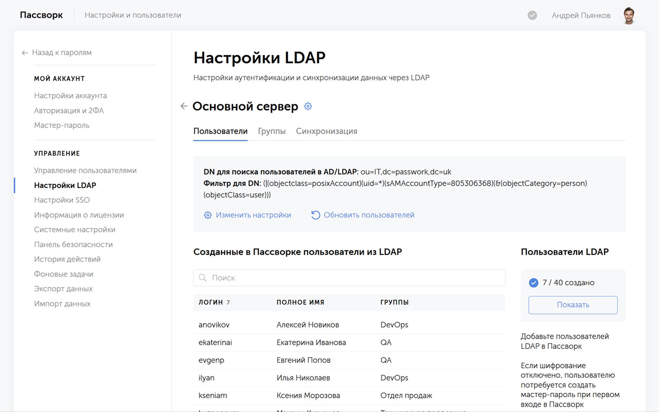Switch to the Синхронизация tab
The image size is (659, 412).
click(326, 131)
